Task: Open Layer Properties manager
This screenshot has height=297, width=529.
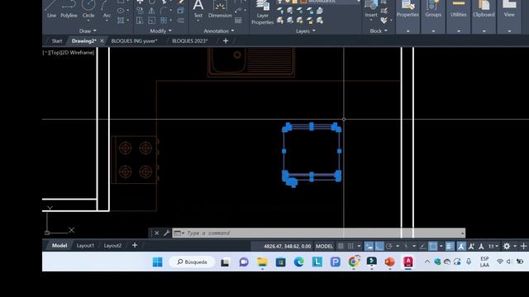Action: click(x=262, y=12)
